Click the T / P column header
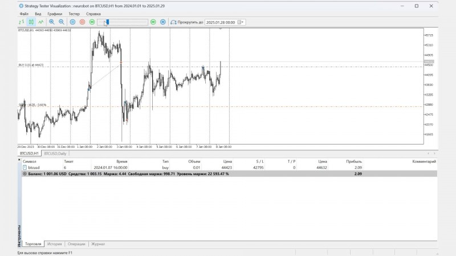Screen dimensions: 456x256 point(291,162)
